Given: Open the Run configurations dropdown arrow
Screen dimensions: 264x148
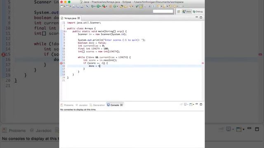Looking at the screenshot, I should (x=101, y=7).
